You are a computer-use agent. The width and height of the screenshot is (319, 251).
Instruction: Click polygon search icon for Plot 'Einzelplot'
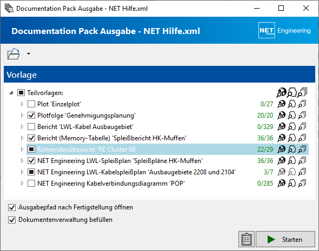point(292,104)
